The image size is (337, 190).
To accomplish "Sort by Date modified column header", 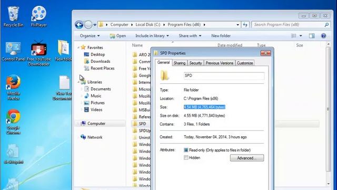I will pyautogui.click(x=230, y=45).
